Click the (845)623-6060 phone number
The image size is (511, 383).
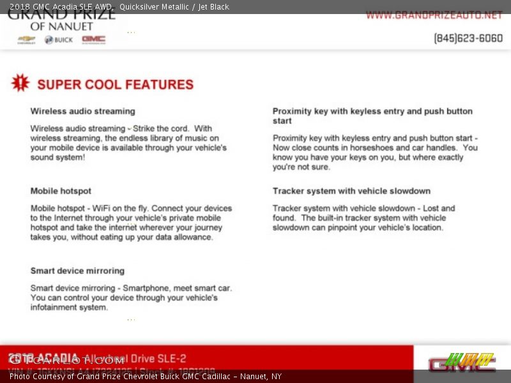468,38
